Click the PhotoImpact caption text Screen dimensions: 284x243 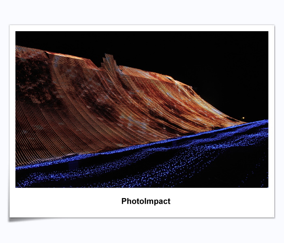click(146, 201)
